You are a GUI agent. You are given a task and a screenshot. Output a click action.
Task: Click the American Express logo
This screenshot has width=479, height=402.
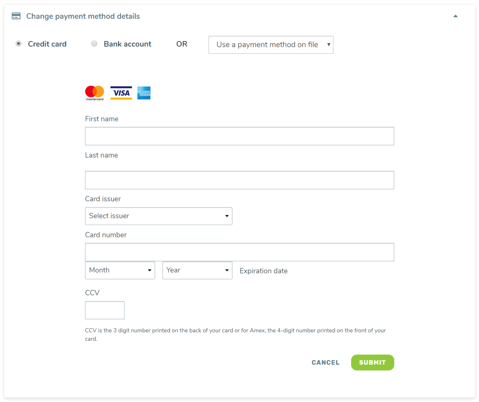click(x=144, y=93)
